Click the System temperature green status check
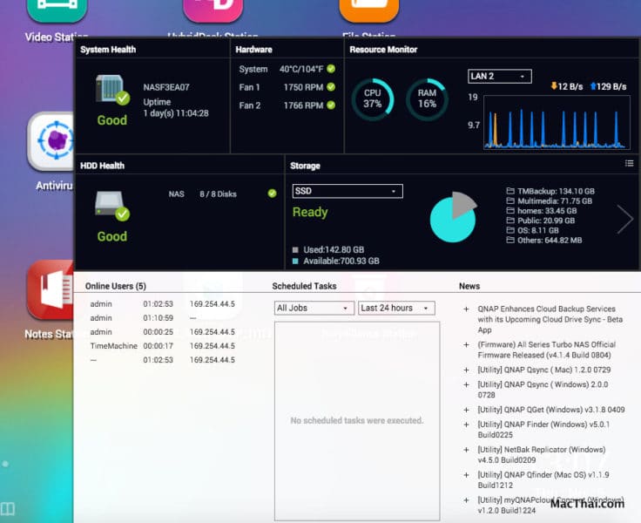This screenshot has width=641, height=523. tap(331, 69)
